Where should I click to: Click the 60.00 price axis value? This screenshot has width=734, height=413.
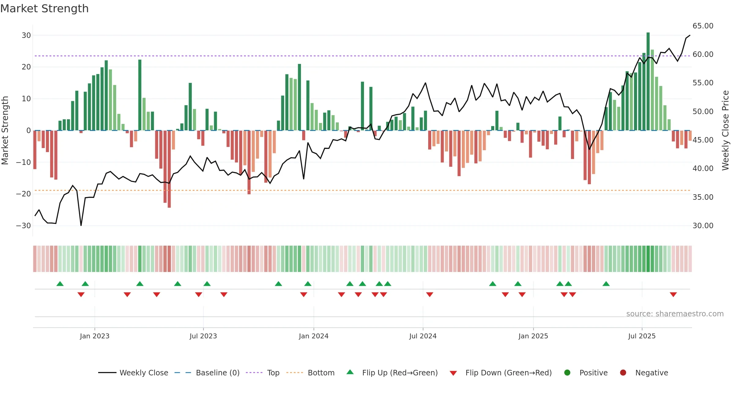703,54
